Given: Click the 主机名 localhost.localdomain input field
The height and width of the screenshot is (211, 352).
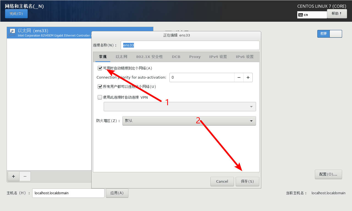Looking at the screenshot, I should [x=68, y=193].
